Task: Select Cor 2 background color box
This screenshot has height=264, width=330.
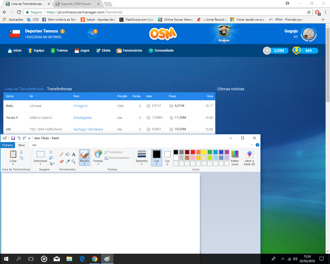Action: click(167, 158)
